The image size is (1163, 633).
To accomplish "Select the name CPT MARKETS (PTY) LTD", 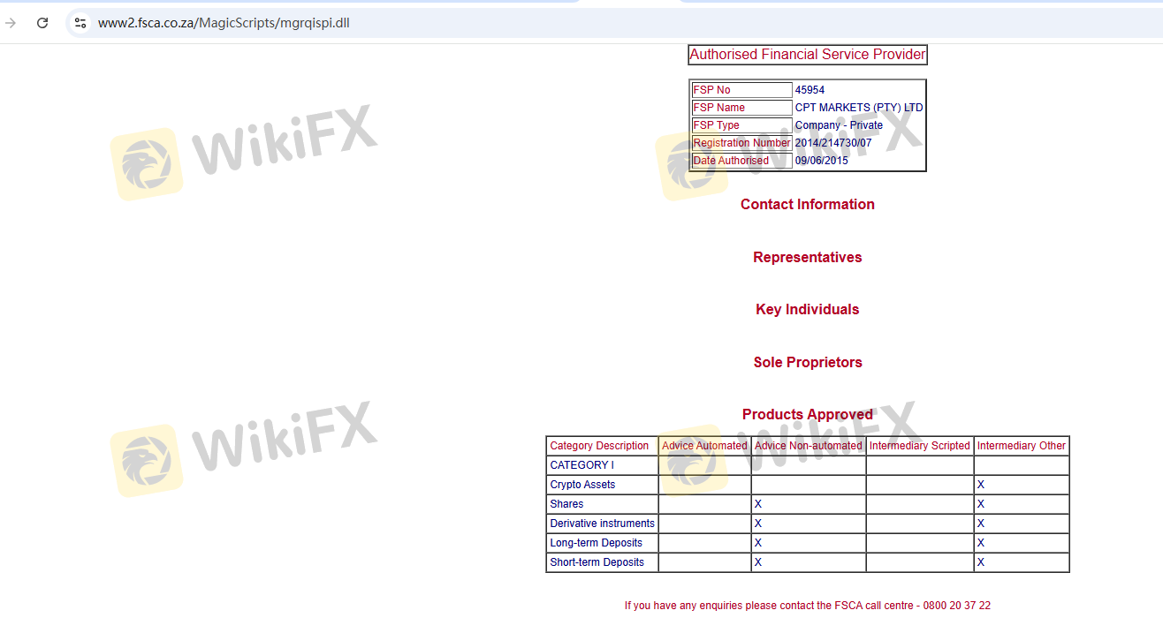I will pyautogui.click(x=859, y=108).
